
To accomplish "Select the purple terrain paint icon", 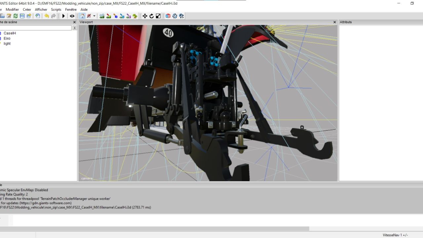I will coord(129,16).
